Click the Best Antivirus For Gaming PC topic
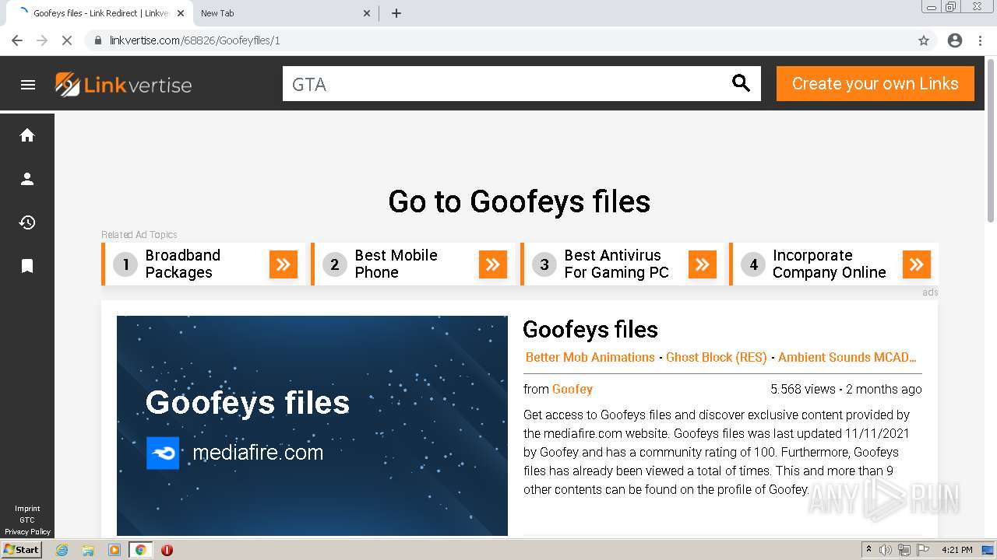 pos(623,264)
